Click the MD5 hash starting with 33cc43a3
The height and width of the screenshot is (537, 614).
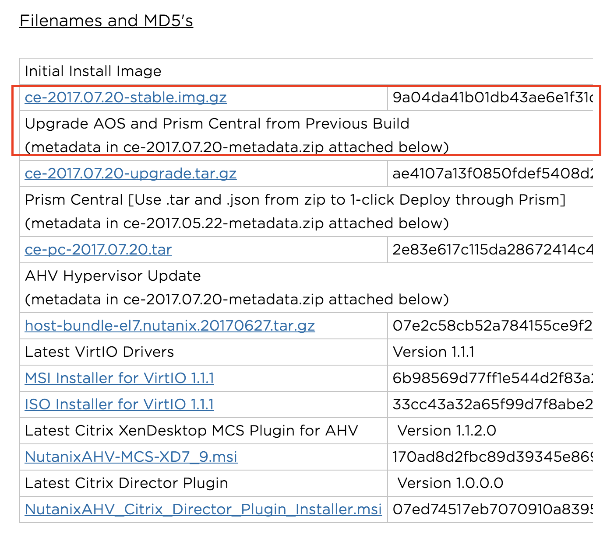tap(492, 404)
